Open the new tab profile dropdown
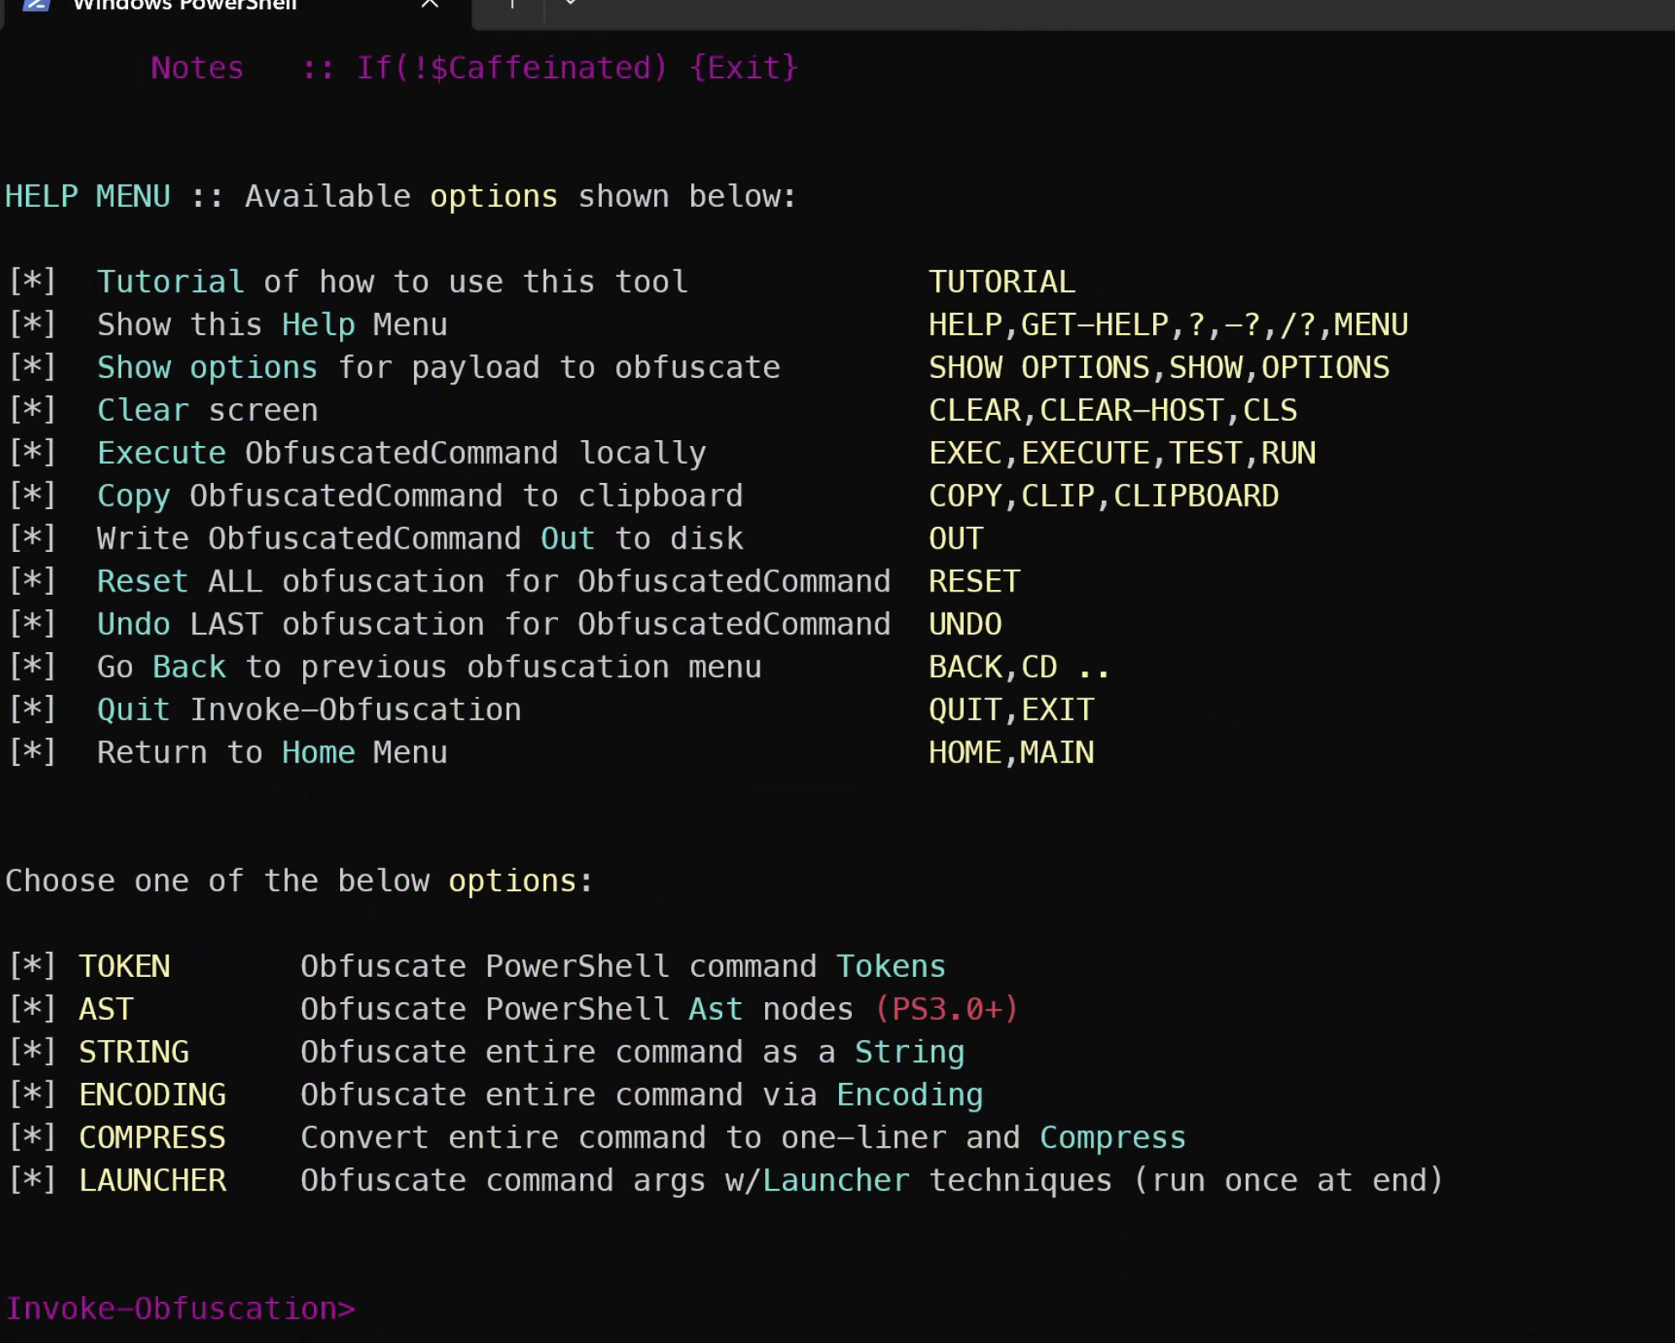1675x1343 pixels. click(571, 4)
